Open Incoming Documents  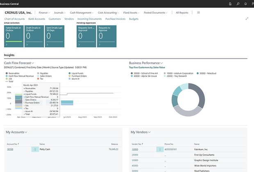(x=89, y=19)
